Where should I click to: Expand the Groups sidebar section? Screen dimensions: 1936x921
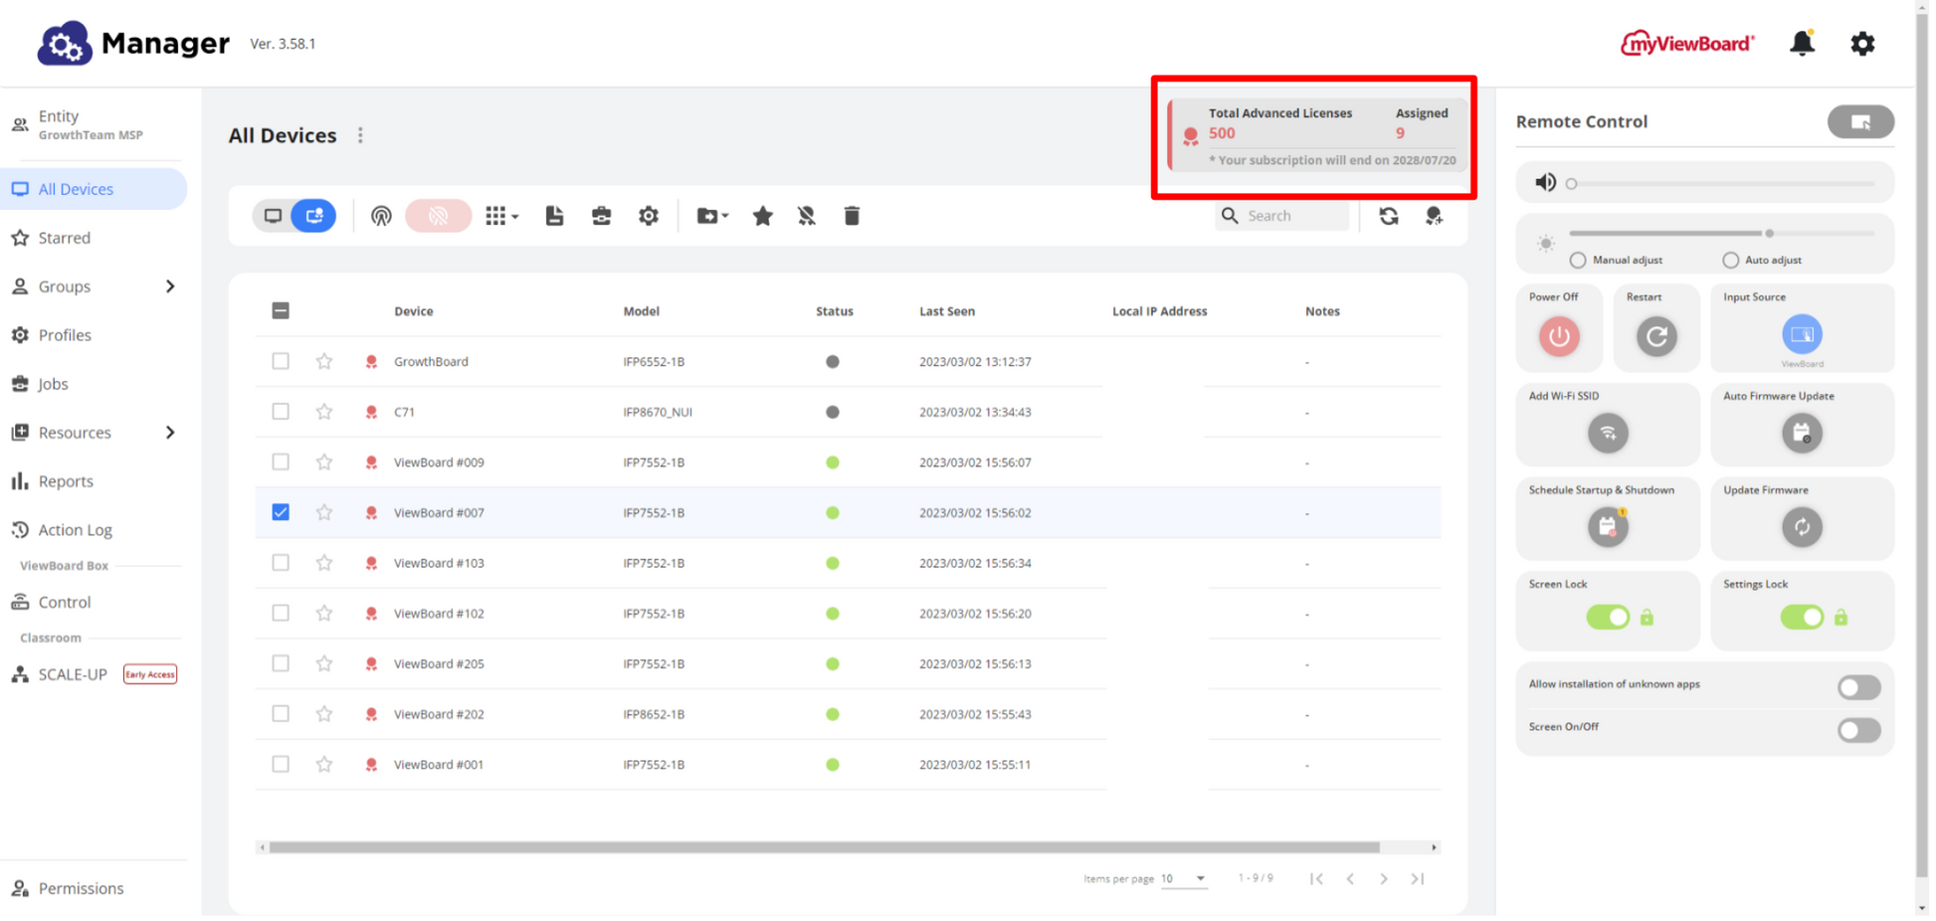169,286
